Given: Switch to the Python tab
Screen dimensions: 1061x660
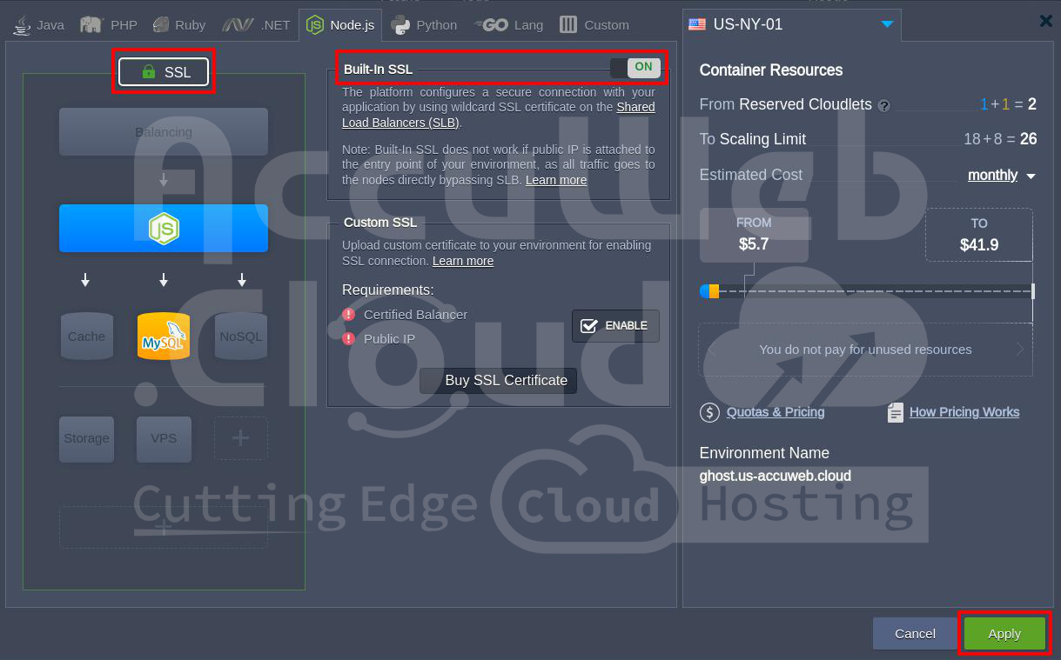Looking at the screenshot, I should click(x=425, y=25).
